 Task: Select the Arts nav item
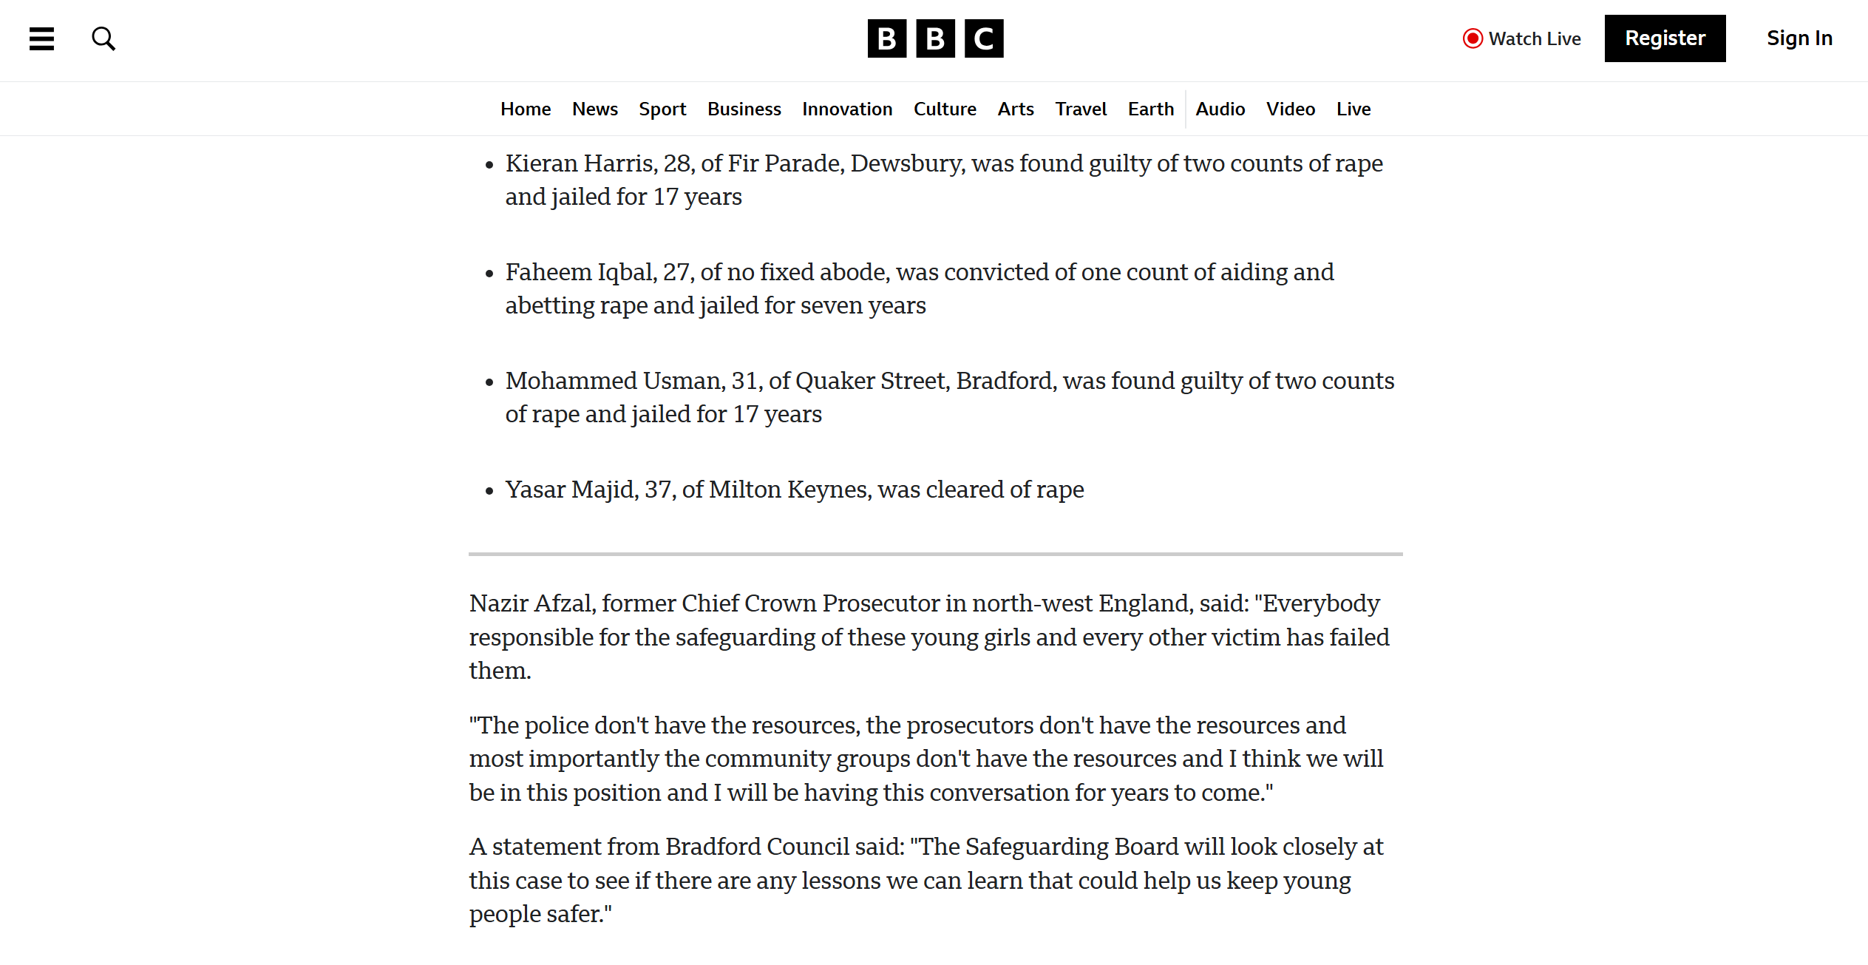pyautogui.click(x=1016, y=109)
